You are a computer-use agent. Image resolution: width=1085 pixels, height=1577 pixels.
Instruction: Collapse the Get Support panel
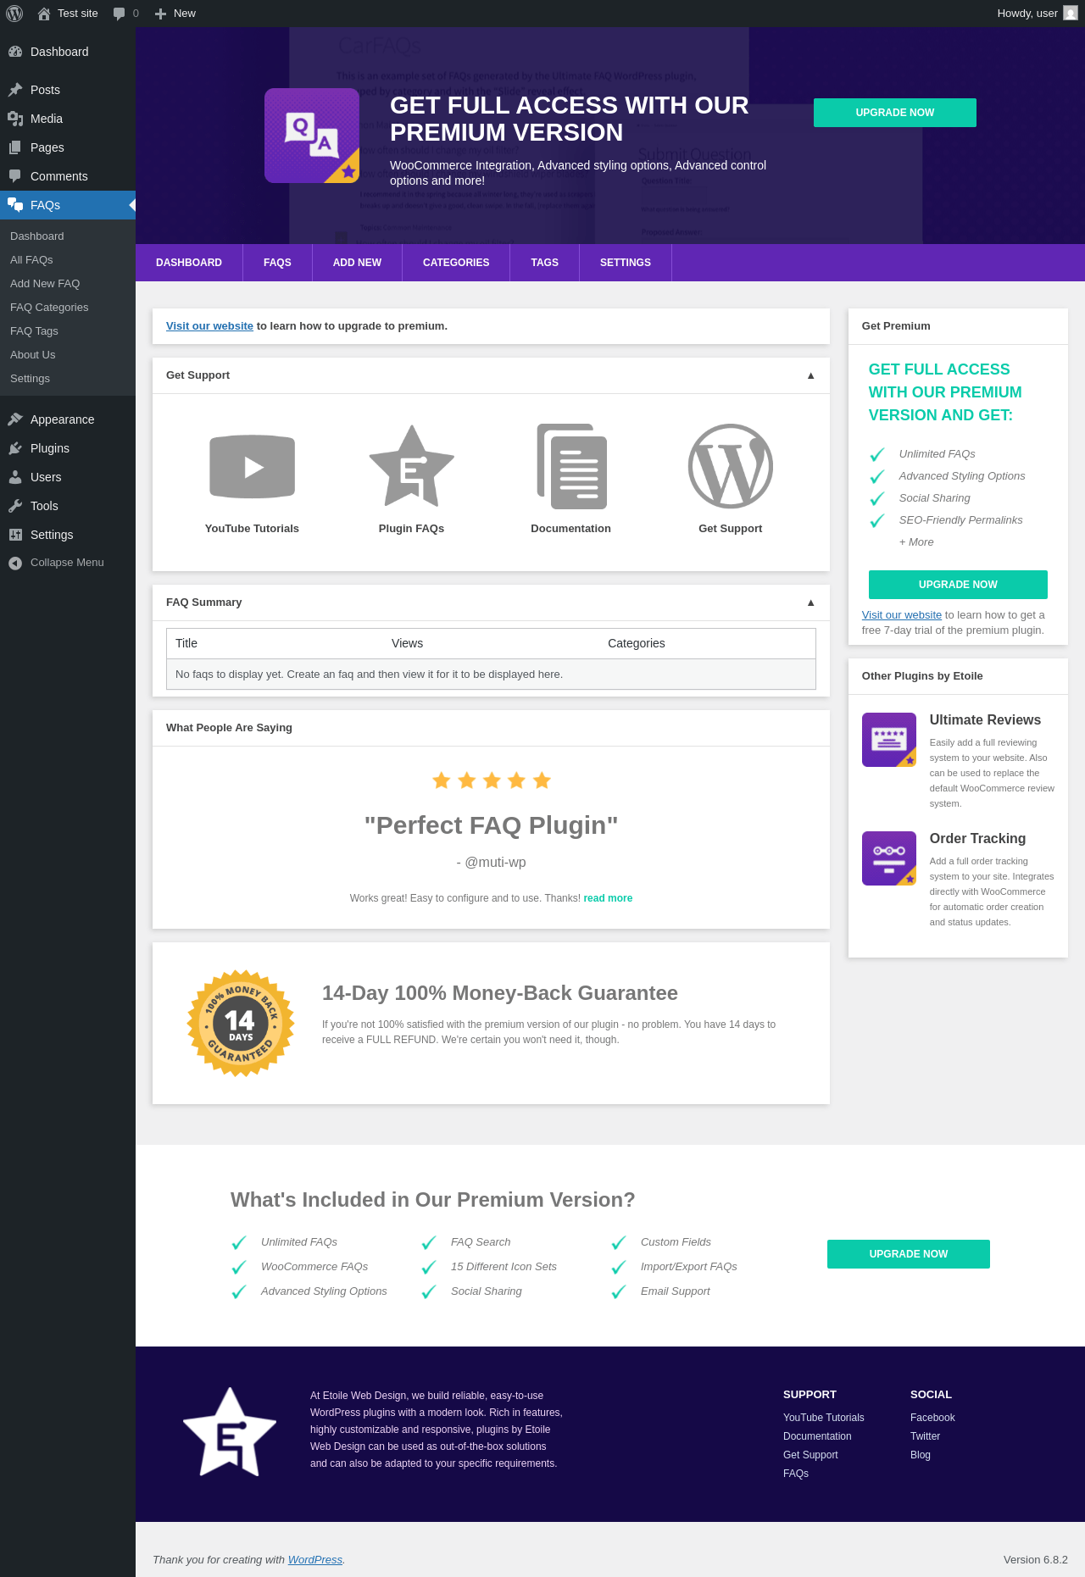810,375
